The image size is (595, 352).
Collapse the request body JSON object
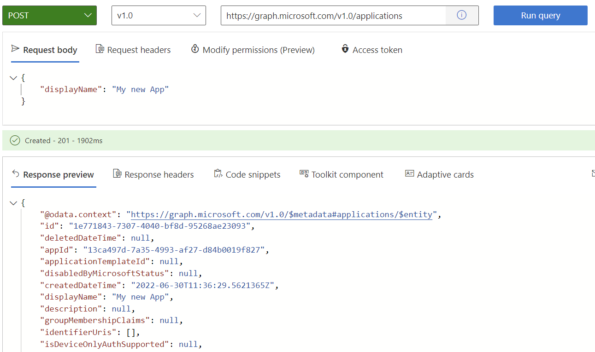[13, 78]
